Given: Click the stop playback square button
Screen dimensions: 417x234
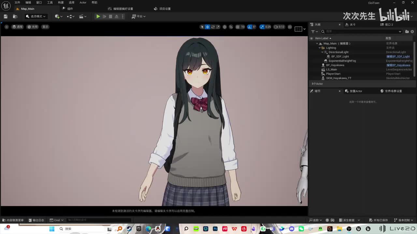Looking at the screenshot, I should 110,16.
